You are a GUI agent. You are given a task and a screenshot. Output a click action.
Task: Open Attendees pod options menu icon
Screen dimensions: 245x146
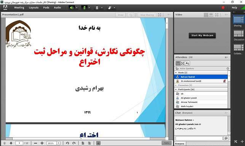tap(226, 57)
